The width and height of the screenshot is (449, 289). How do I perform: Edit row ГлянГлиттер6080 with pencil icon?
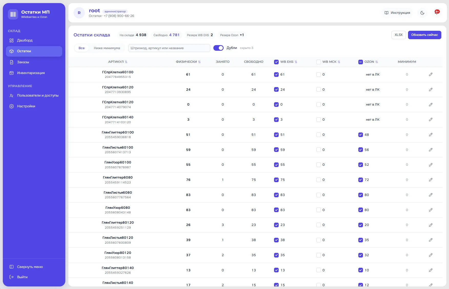coord(431,180)
